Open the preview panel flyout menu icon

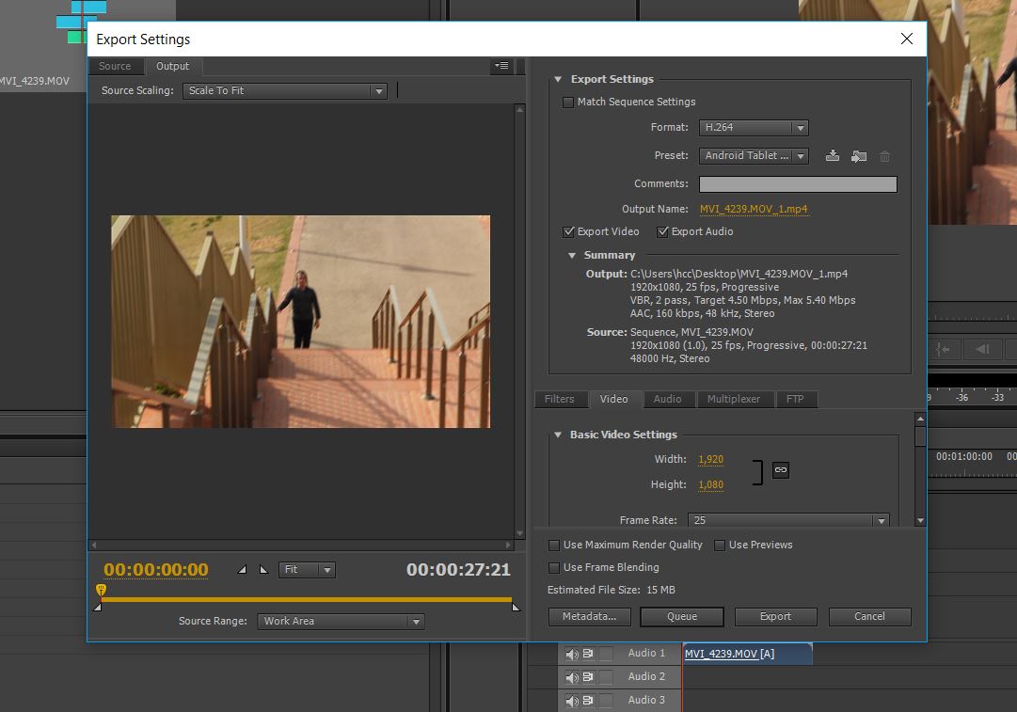click(x=501, y=66)
